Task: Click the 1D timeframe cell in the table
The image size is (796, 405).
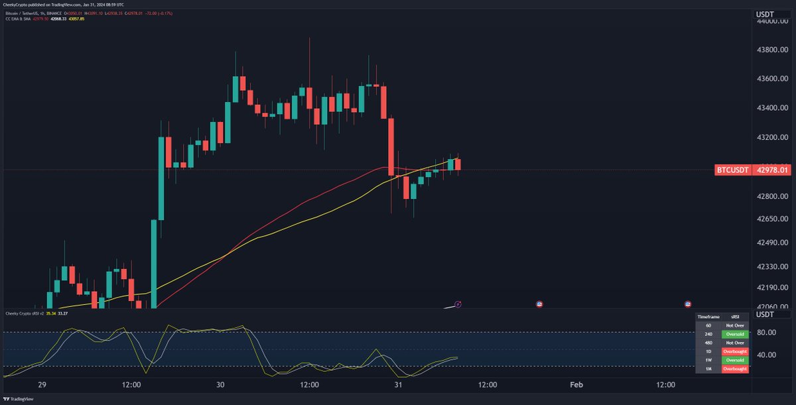Action: (708, 351)
